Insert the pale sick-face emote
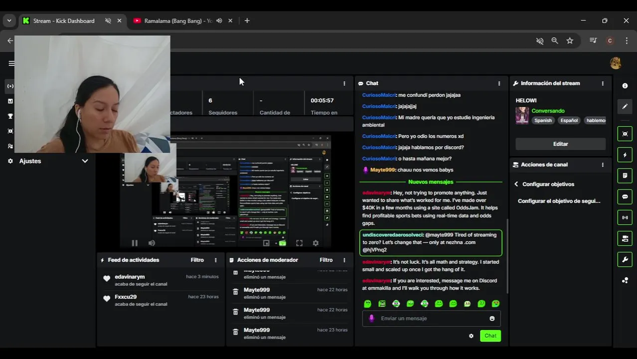Image resolution: width=637 pixels, height=359 pixels. coord(467,303)
